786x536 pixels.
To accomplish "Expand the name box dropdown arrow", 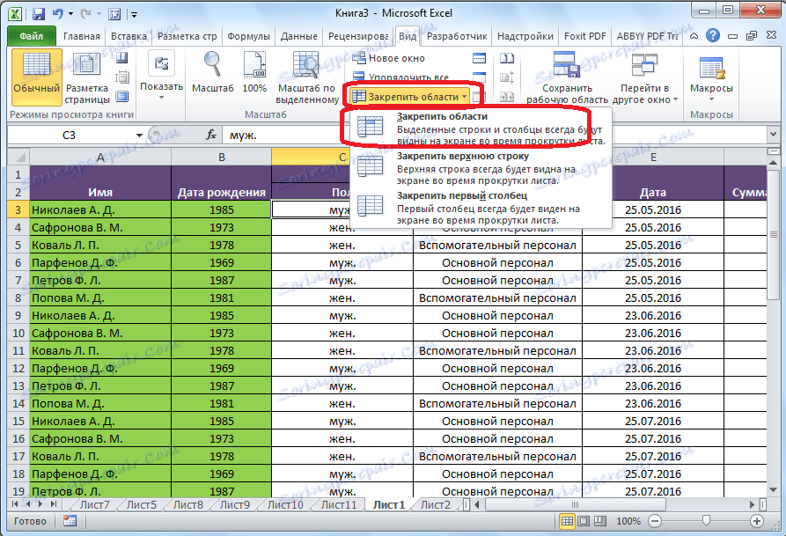I will [138, 135].
